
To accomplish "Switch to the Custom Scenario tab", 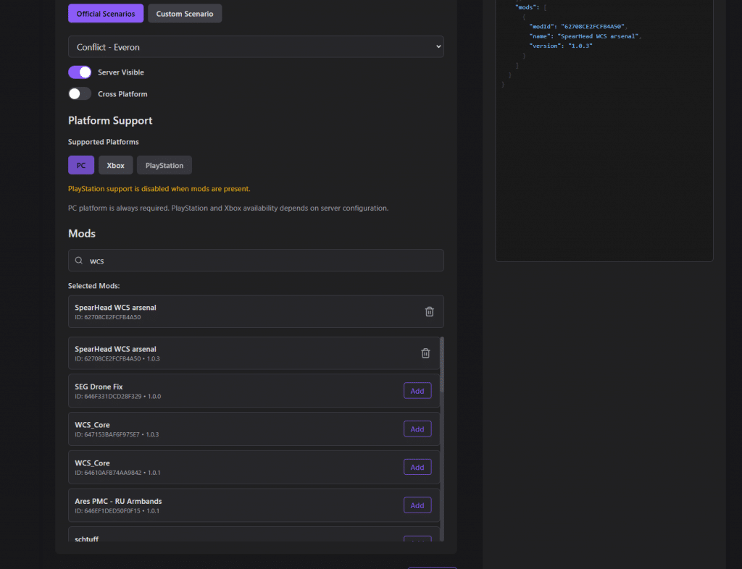I will (x=184, y=13).
